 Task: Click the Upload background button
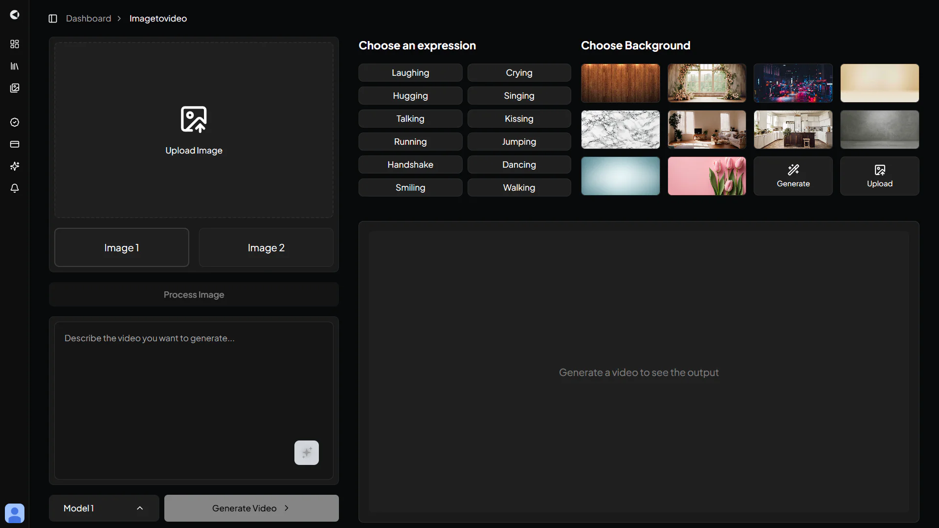pyautogui.click(x=879, y=176)
